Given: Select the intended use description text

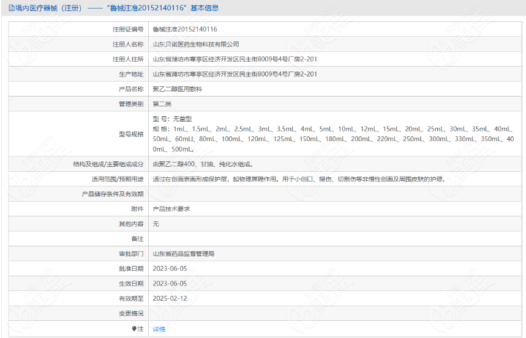Looking at the screenshot, I should [299, 179].
